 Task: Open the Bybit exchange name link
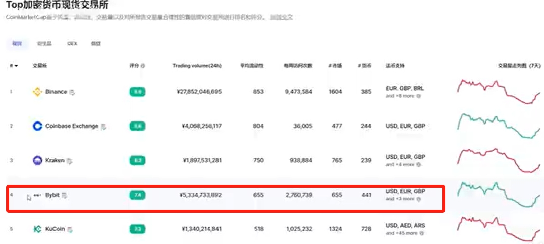(x=52, y=195)
